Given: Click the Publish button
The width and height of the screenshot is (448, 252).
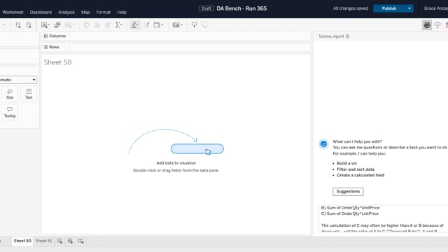Looking at the screenshot, I should [x=389, y=8].
